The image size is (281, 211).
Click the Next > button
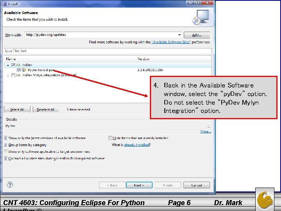pos(139,185)
